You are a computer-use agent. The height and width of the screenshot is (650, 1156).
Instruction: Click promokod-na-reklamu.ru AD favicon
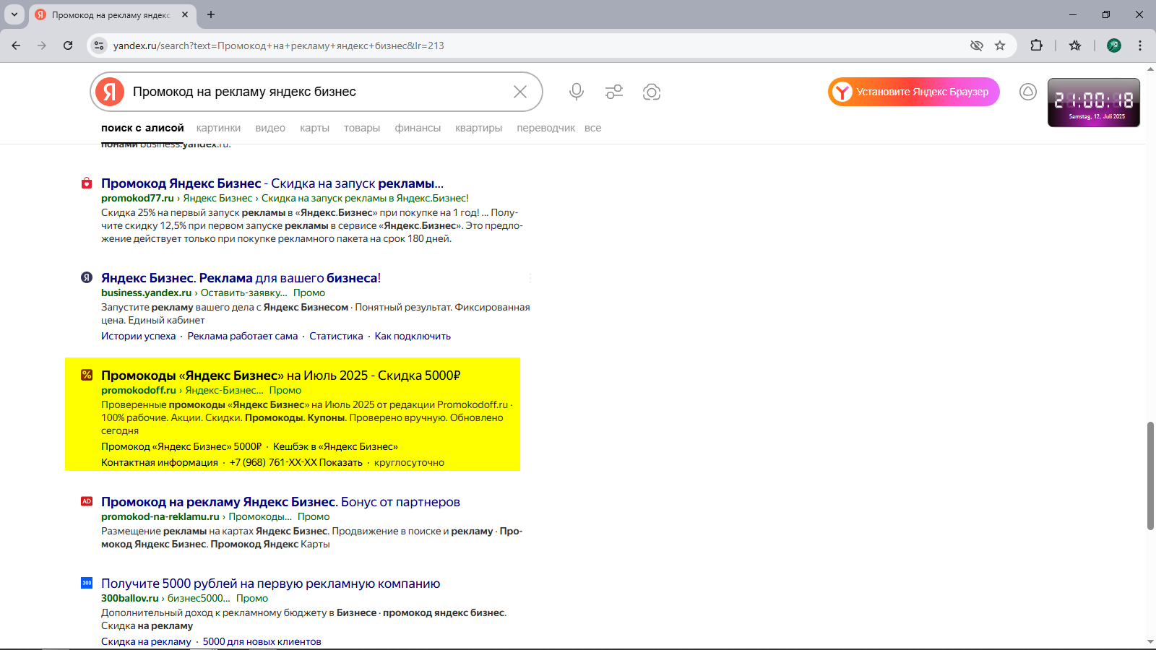(x=87, y=501)
